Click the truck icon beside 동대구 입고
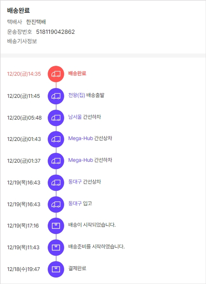 point(56,204)
